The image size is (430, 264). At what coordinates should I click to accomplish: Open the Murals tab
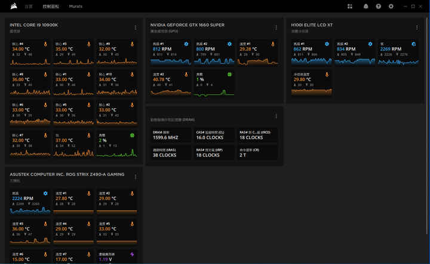tap(76, 7)
